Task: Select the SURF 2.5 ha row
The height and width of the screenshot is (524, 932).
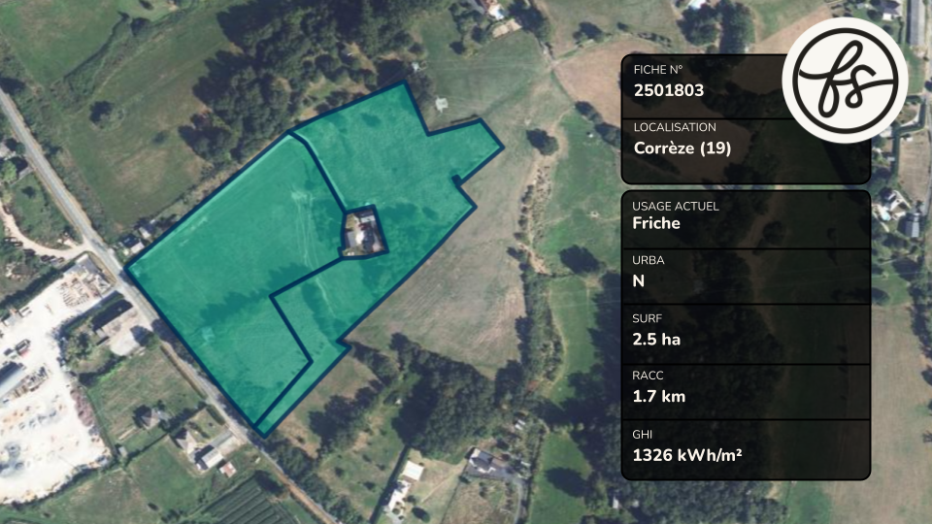Action: pos(746,334)
